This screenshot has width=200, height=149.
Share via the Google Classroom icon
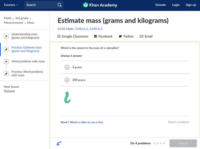pos(59,36)
